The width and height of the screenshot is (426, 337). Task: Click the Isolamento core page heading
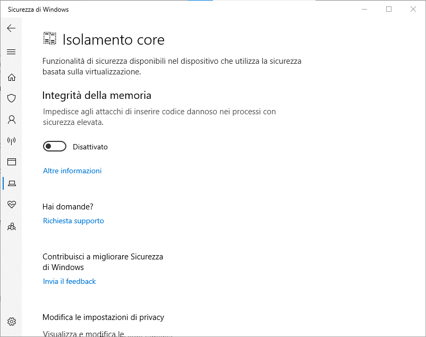[x=114, y=39]
